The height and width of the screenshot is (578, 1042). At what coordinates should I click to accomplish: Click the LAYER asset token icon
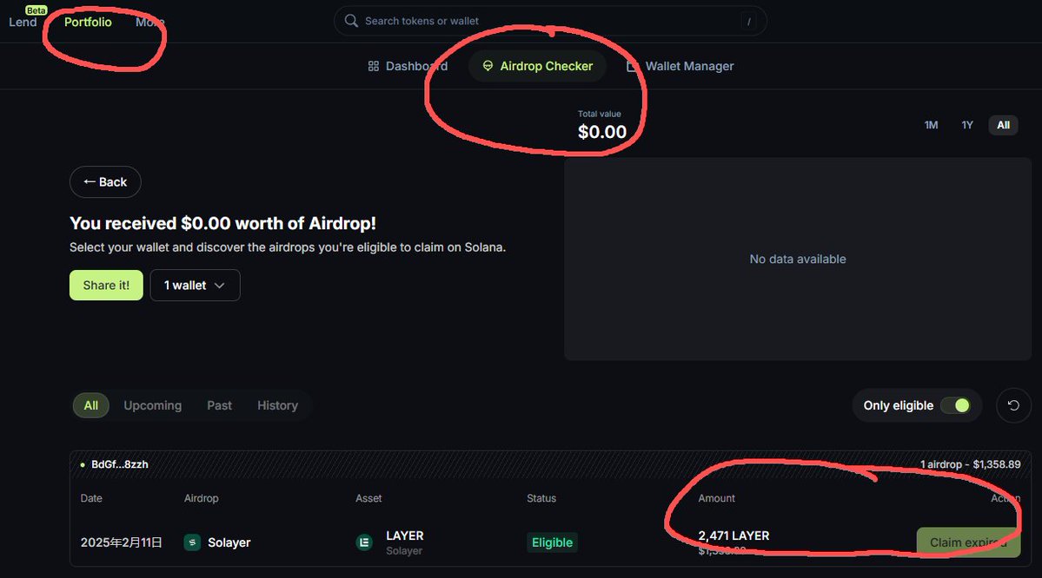364,542
